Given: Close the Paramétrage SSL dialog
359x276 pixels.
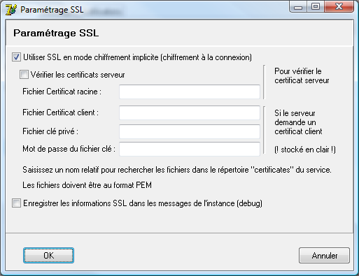Looking at the screenshot, I should 339,7.
